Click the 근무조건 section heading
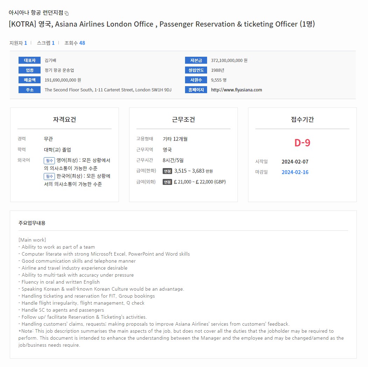 (x=184, y=119)
